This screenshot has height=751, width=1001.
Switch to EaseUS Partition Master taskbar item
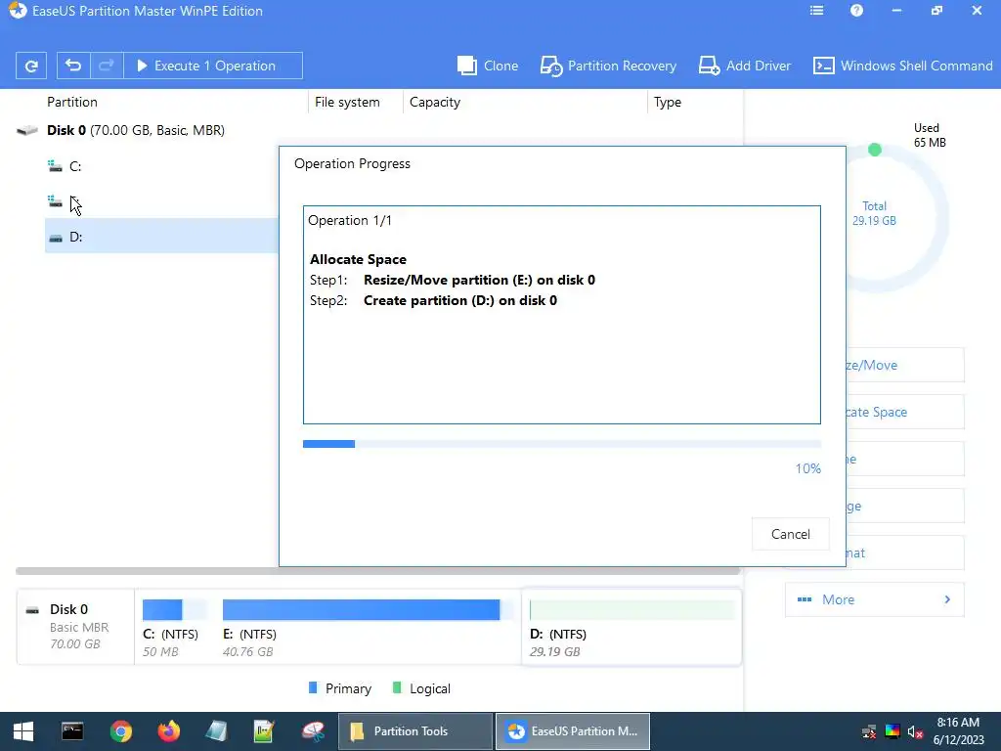coord(573,731)
